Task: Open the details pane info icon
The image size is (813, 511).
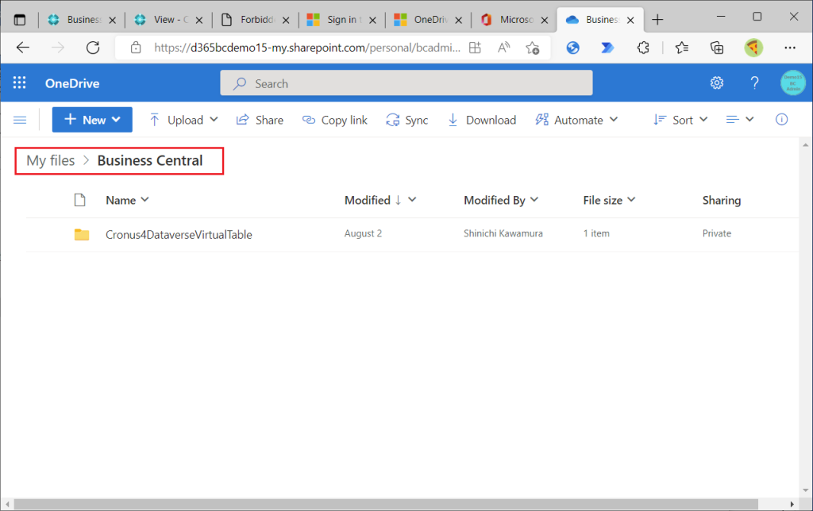Action: (x=781, y=120)
